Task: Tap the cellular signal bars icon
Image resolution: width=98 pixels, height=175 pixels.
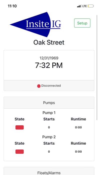Action: tap(79, 6)
